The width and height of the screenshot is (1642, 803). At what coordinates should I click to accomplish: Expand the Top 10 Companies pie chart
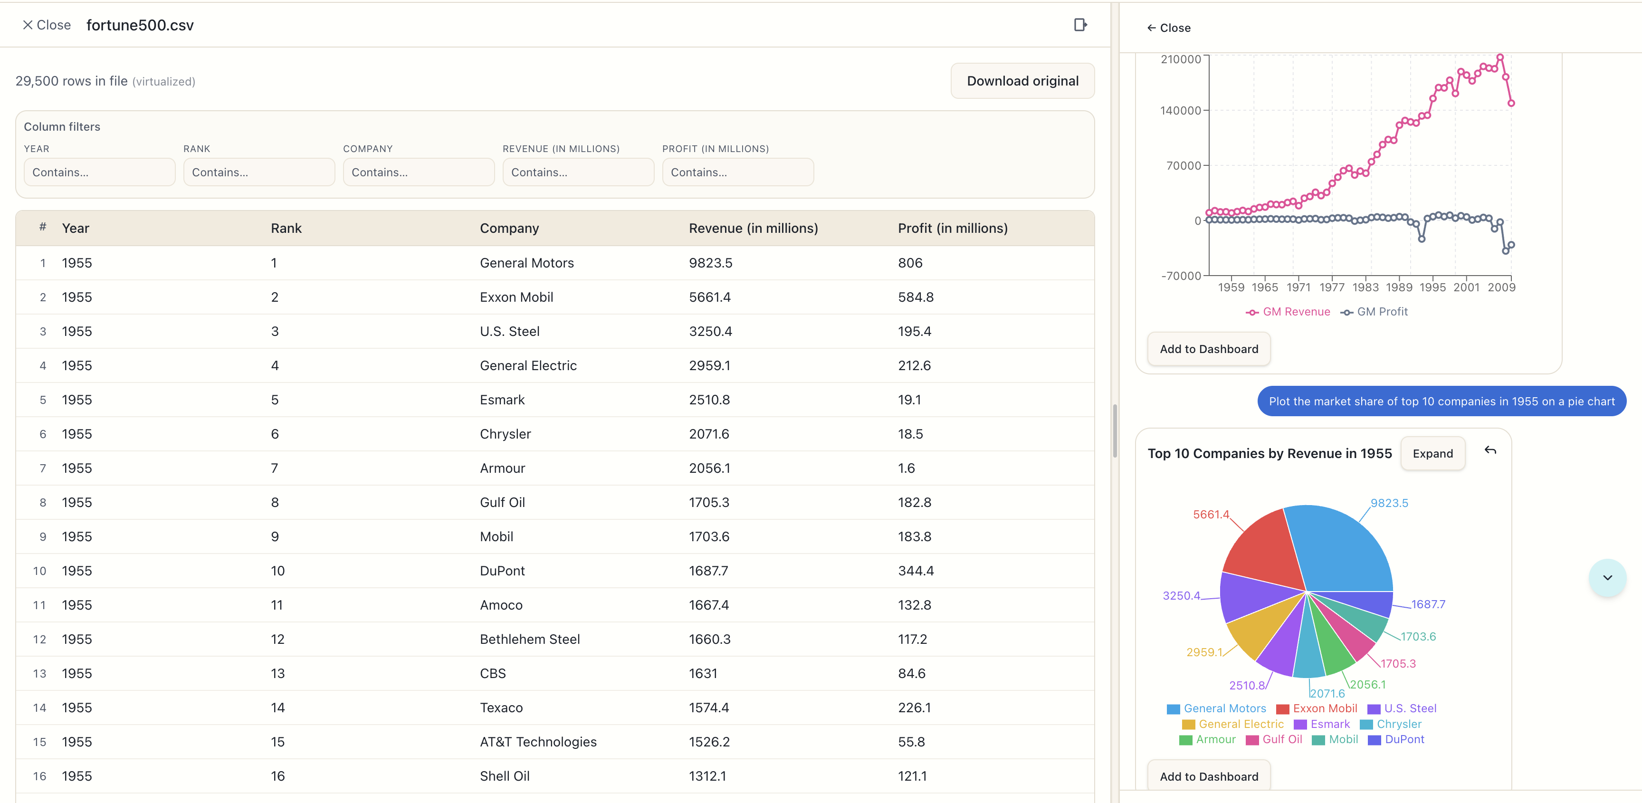tap(1432, 453)
